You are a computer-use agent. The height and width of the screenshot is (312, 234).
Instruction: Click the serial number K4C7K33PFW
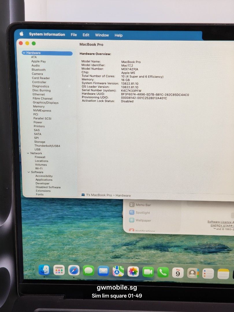pyautogui.click(x=131, y=90)
